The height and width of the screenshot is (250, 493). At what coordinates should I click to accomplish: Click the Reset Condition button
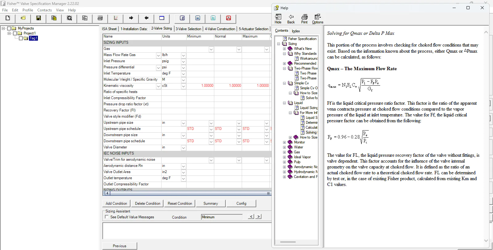[x=180, y=204]
